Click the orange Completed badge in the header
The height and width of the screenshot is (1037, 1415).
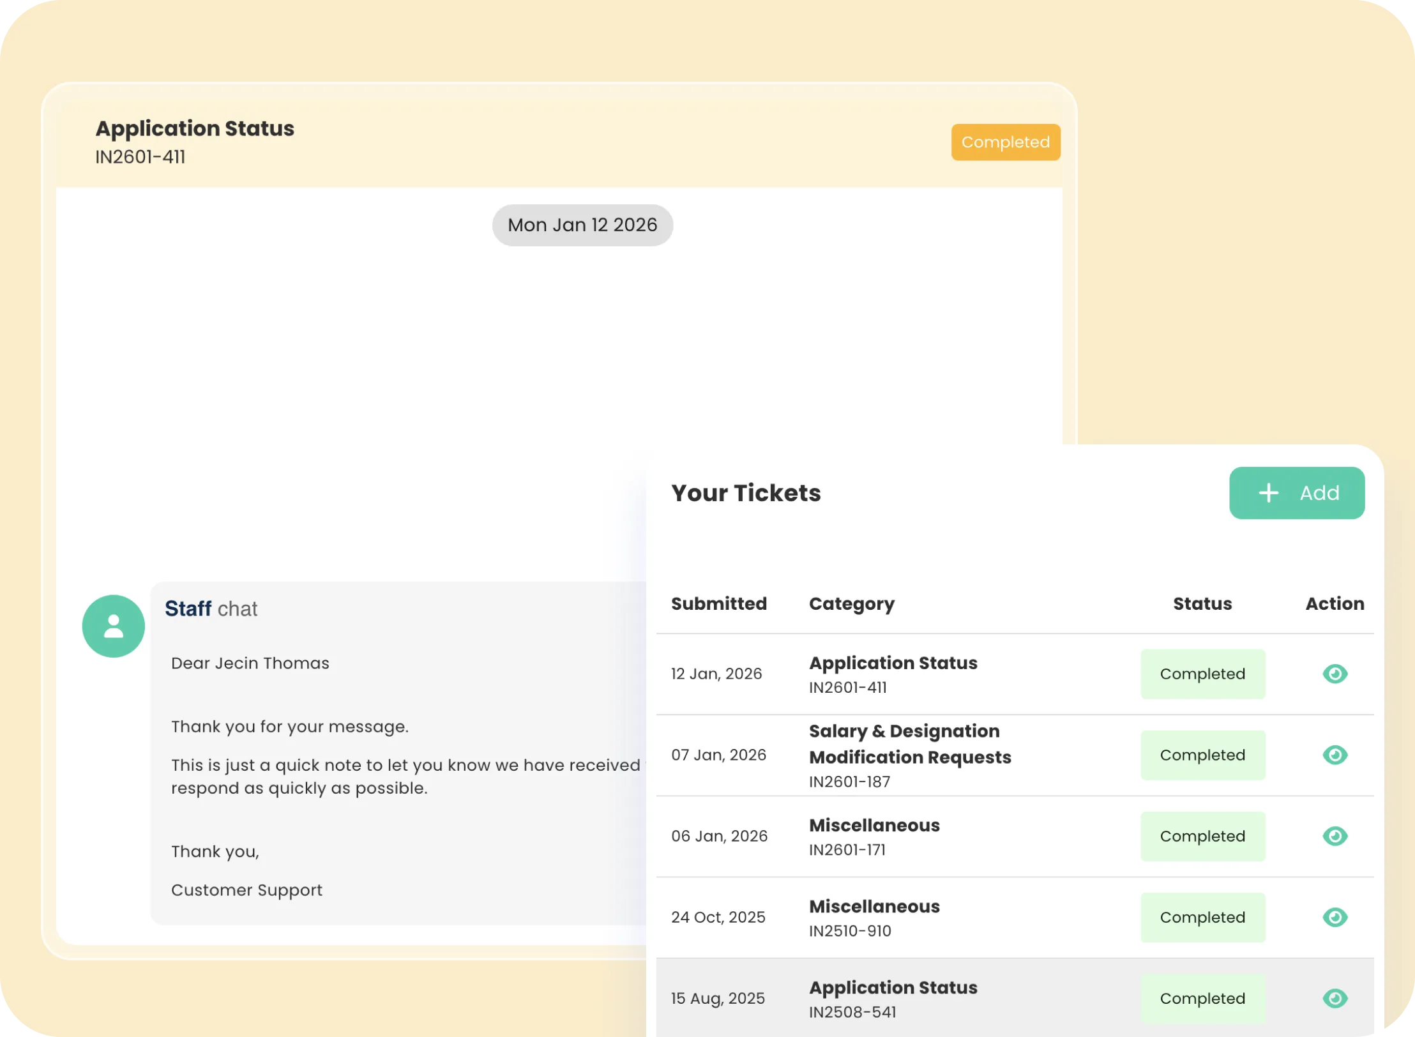click(x=1005, y=142)
